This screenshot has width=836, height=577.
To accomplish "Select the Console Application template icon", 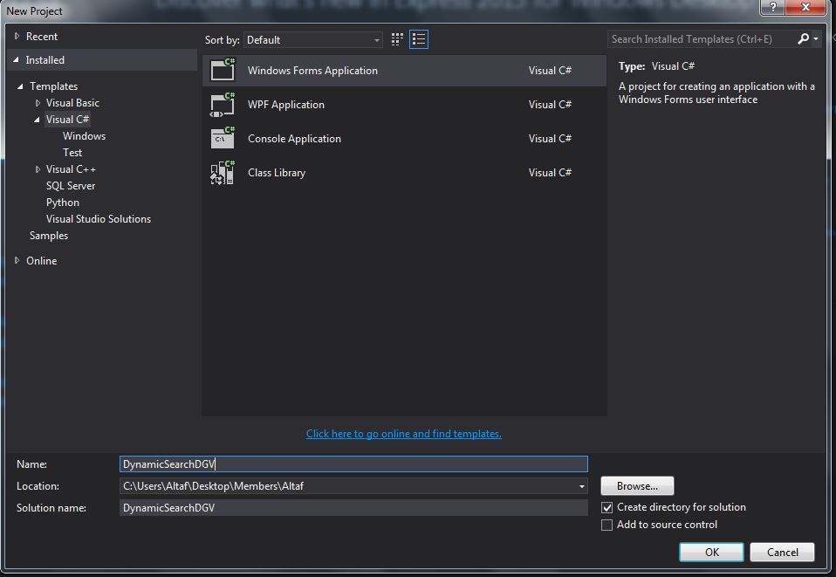I will pyautogui.click(x=223, y=139).
